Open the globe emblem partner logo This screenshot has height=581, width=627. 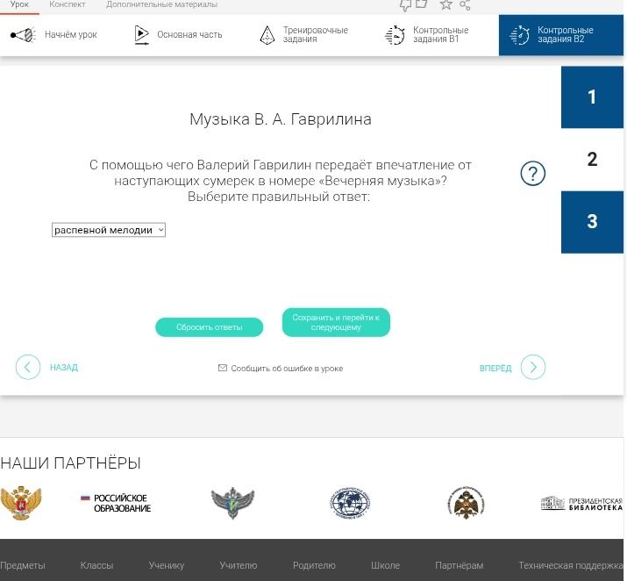(x=350, y=503)
